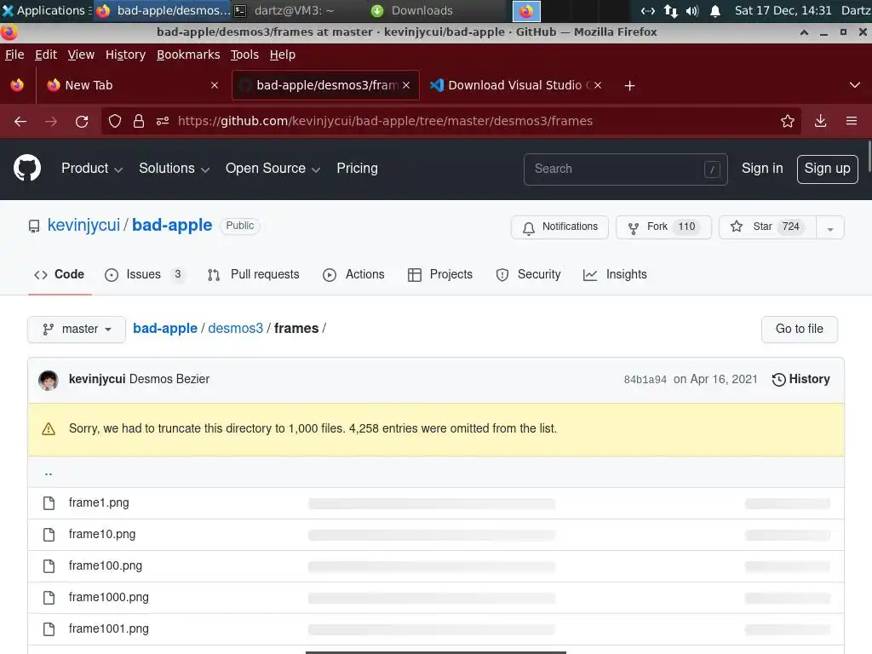Viewport: 872px width, 654px height.
Task: Open the History menu in menu bar
Action: (x=126, y=54)
